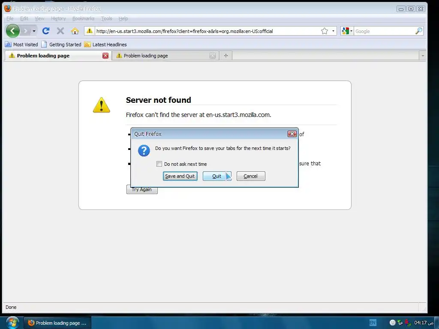Click the EN language indicator in taskbar
439x329 pixels.
click(373, 323)
